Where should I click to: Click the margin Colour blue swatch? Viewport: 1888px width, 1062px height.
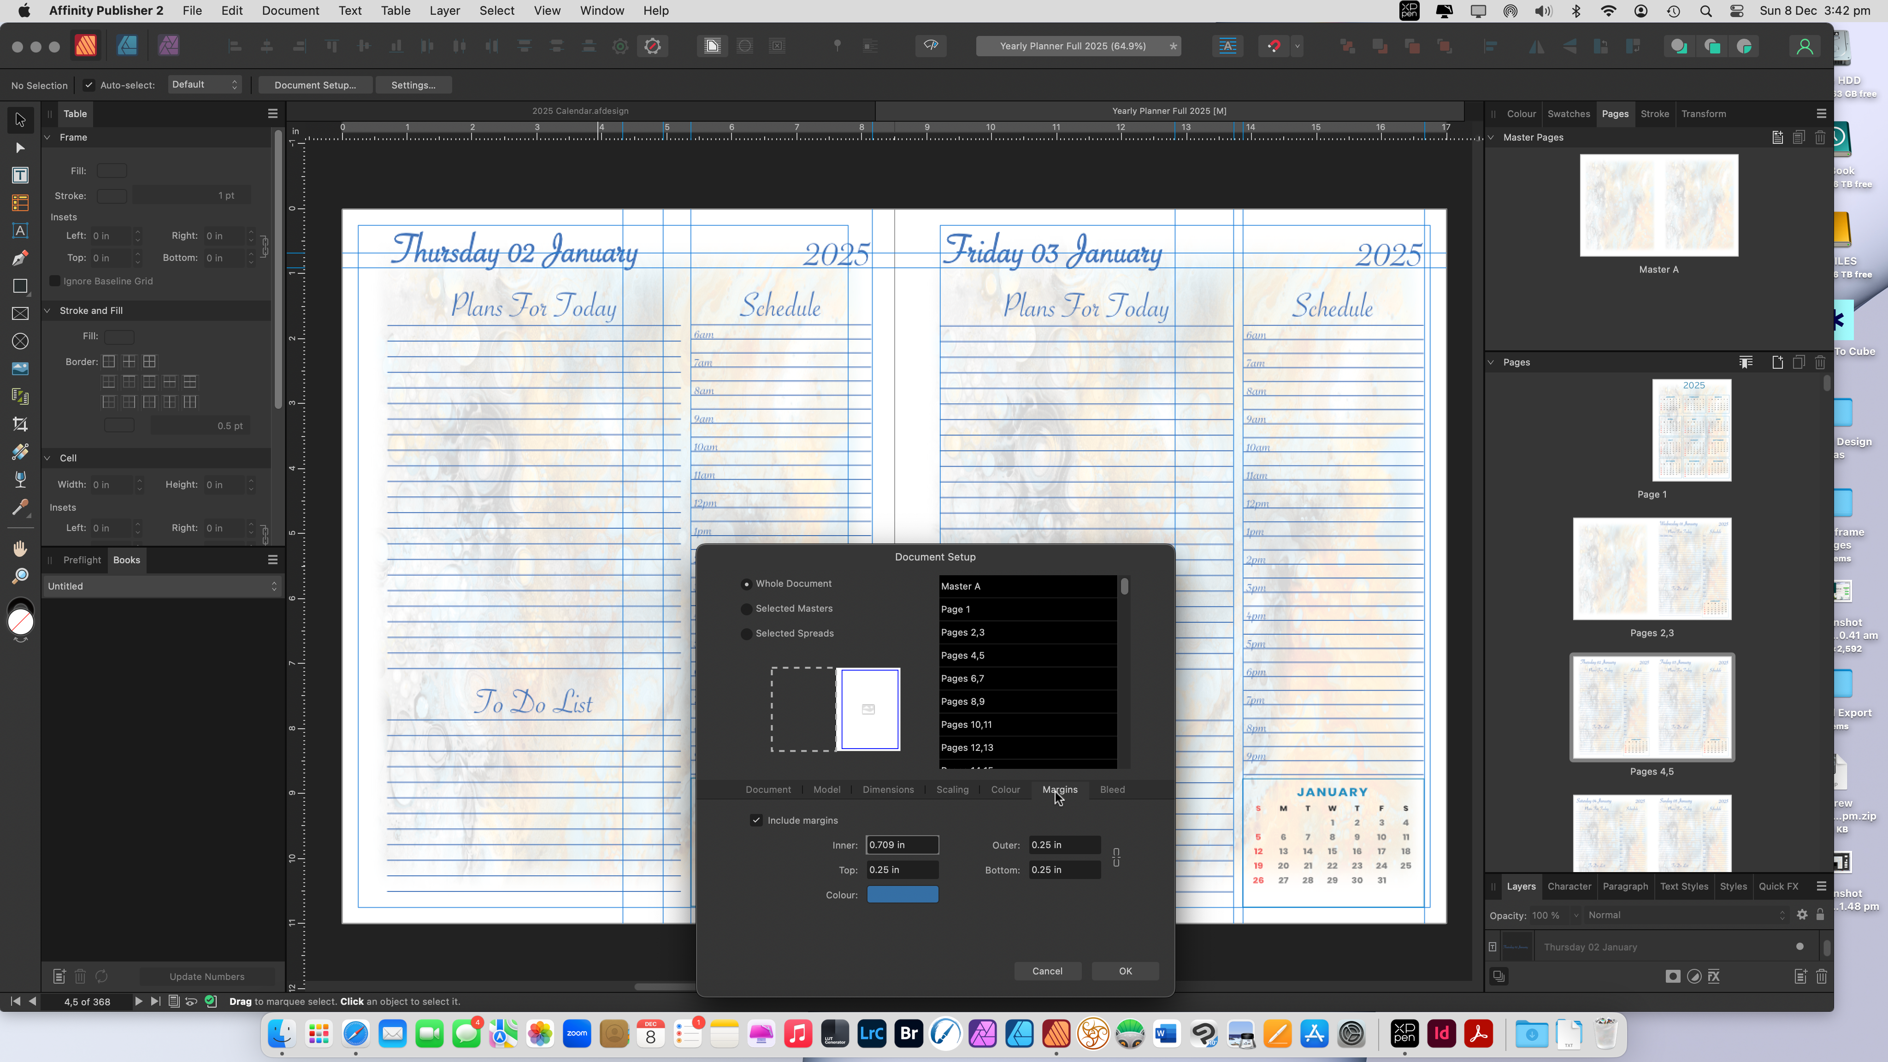(902, 894)
